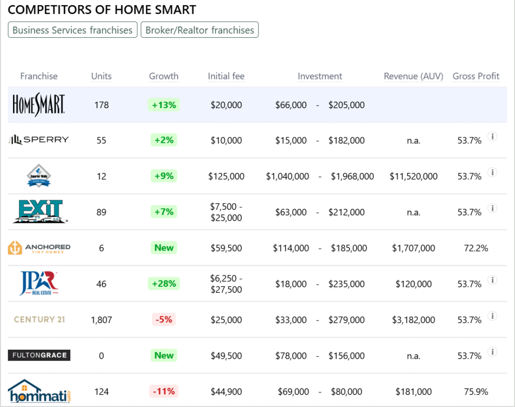Click the 178 units value
Screen dimensions: 515x407
click(x=101, y=105)
